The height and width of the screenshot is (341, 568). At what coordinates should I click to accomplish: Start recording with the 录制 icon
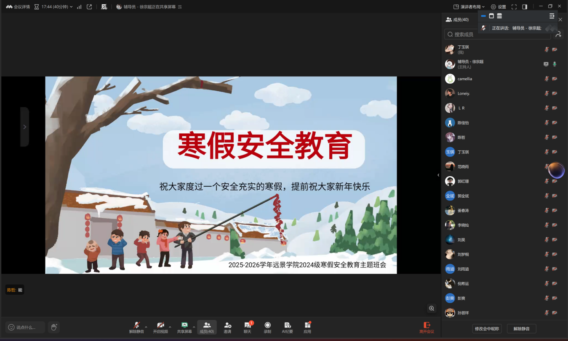267,327
